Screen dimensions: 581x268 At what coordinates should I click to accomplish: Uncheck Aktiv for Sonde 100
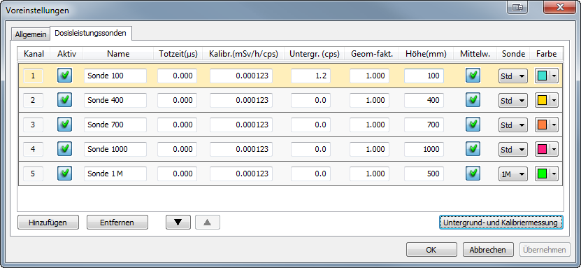[x=64, y=76]
